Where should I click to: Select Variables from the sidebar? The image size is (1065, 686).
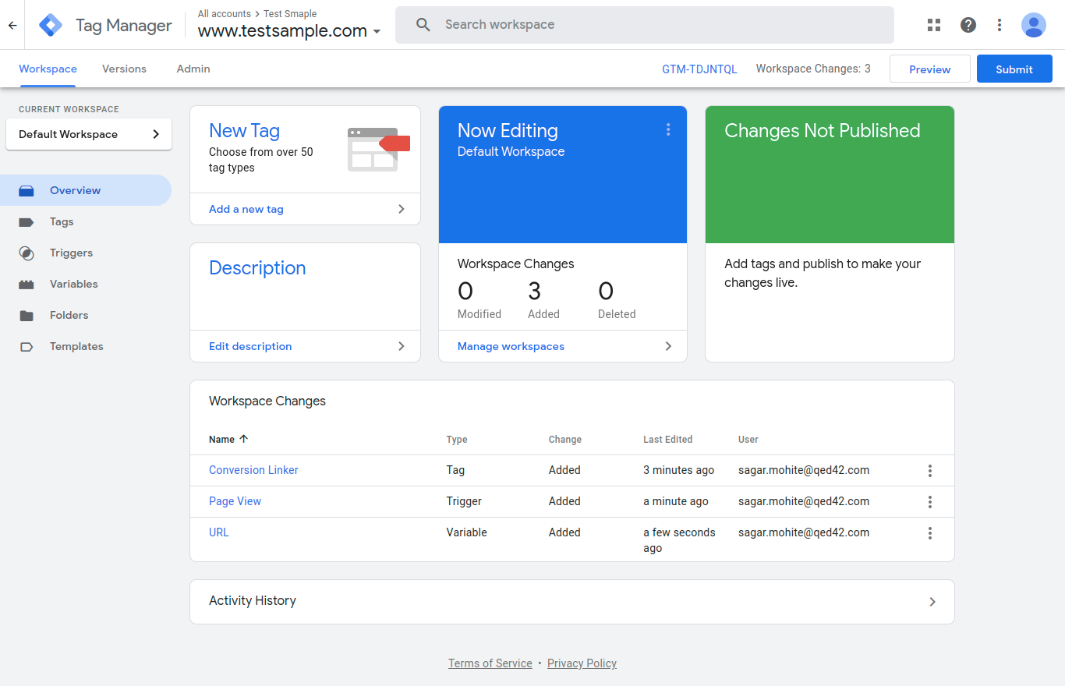pos(74,284)
